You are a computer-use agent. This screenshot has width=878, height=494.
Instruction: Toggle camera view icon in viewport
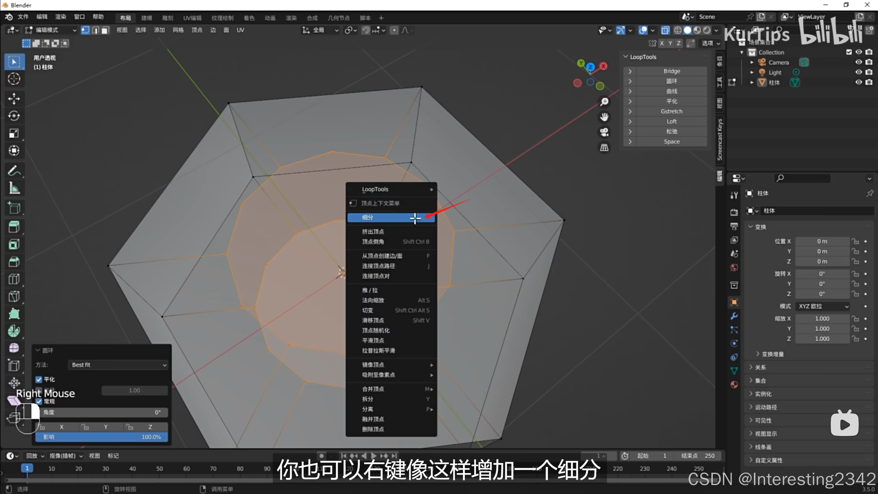coord(604,132)
